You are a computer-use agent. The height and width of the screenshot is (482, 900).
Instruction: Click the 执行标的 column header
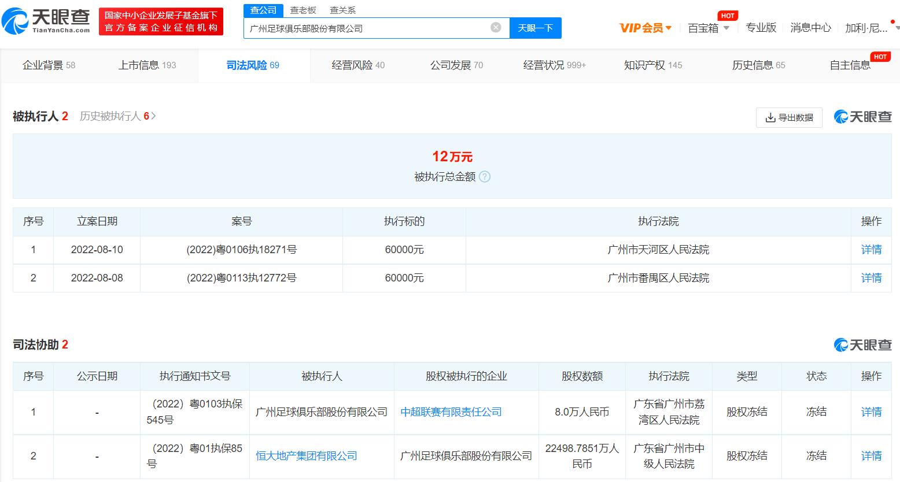404,221
